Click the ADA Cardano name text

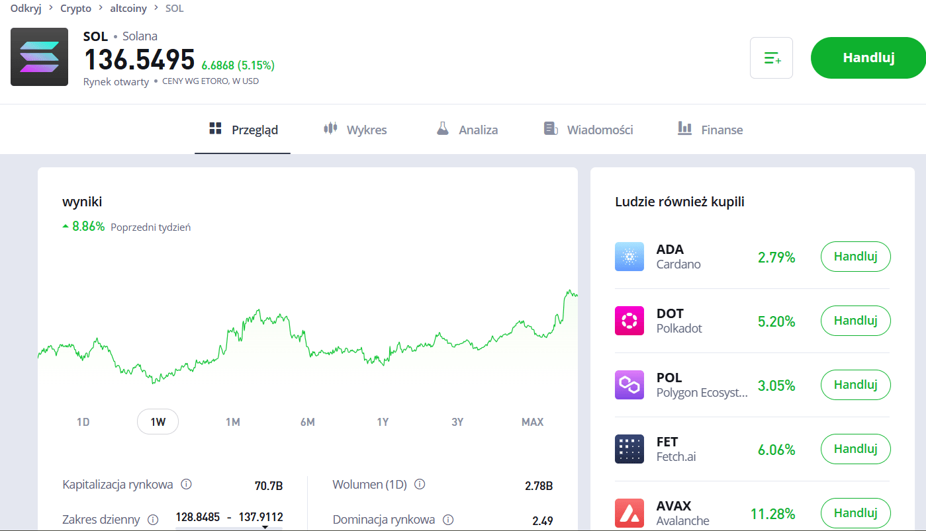[x=678, y=257]
